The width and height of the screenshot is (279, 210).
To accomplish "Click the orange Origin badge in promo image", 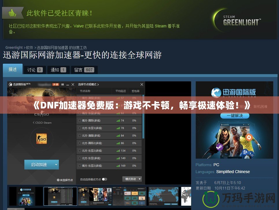I will 249,137.
